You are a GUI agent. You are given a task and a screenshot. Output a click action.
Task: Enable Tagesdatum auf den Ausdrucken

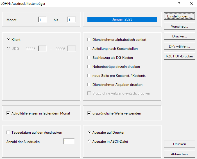coord(8,132)
